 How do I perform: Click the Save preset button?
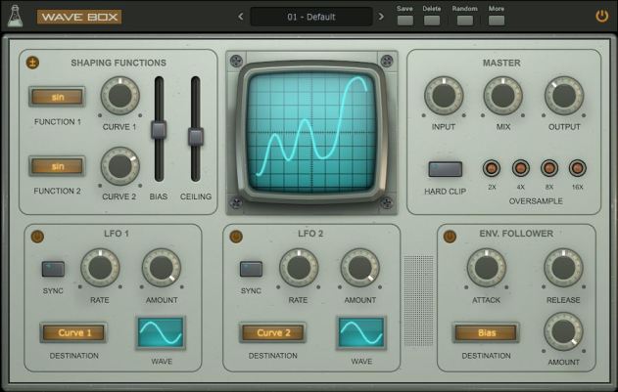[x=404, y=20]
